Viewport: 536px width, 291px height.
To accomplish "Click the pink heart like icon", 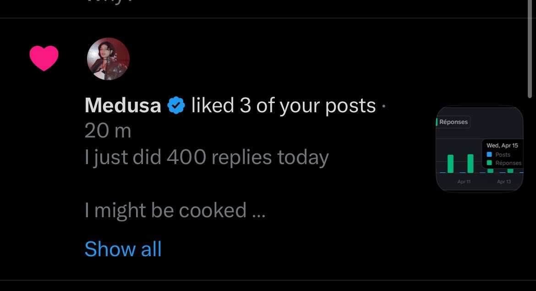I will click(x=44, y=58).
